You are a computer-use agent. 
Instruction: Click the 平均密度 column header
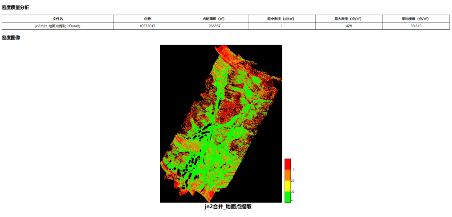pos(416,19)
